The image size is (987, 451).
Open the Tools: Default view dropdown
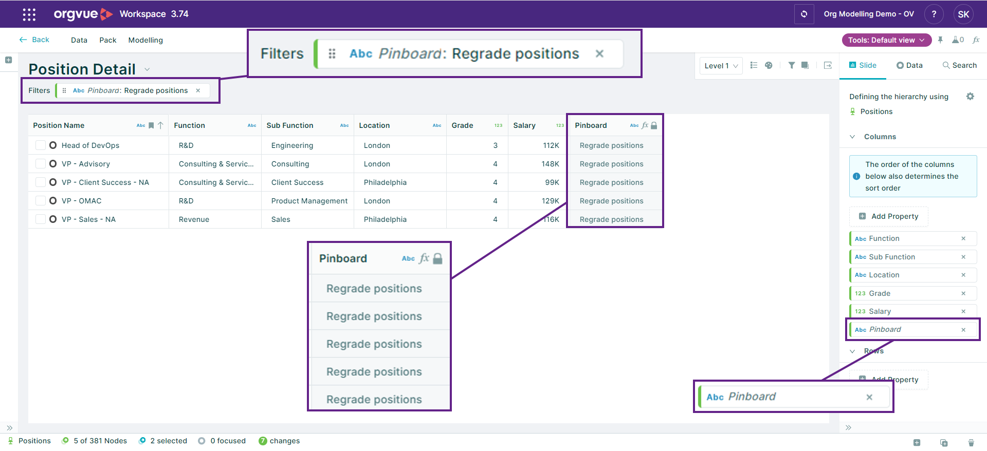[x=886, y=40]
